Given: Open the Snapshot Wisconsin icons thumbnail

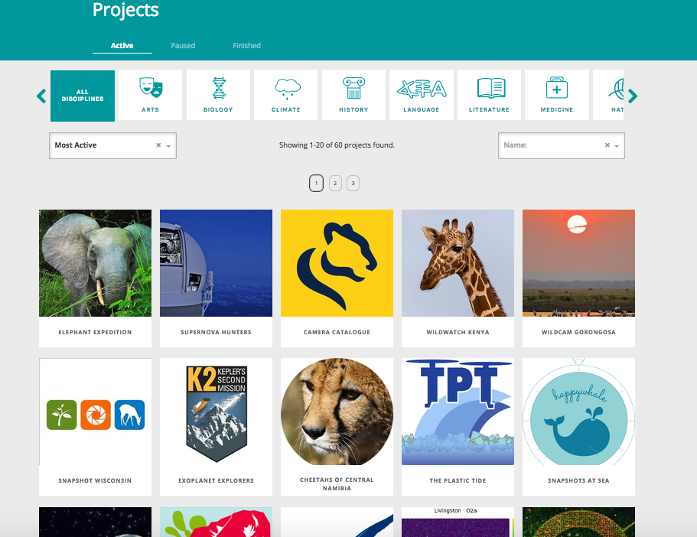Looking at the screenshot, I should (95, 412).
